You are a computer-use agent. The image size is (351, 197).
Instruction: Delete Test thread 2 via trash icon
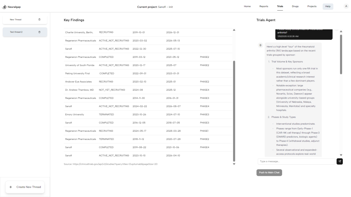(39, 32)
